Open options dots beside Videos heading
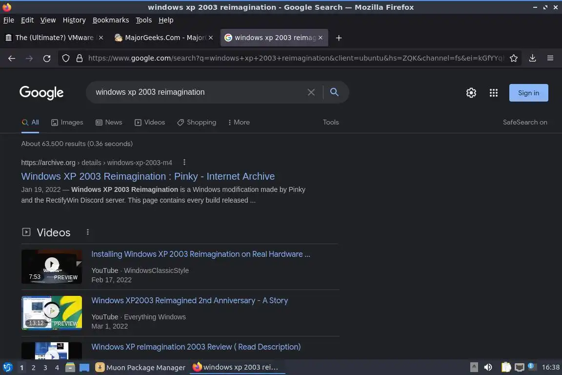The width and height of the screenshot is (562, 375). pyautogui.click(x=87, y=232)
